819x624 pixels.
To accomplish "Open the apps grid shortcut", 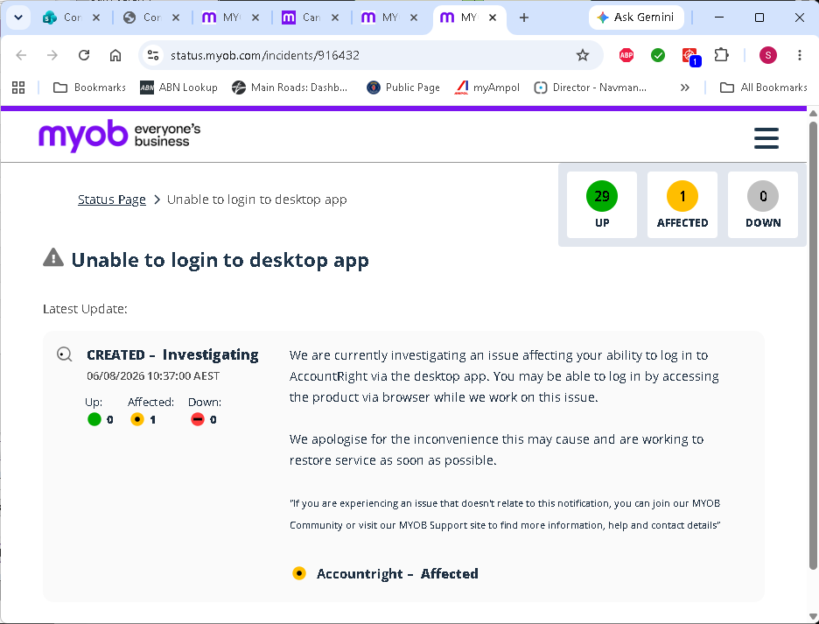I will click(x=18, y=88).
